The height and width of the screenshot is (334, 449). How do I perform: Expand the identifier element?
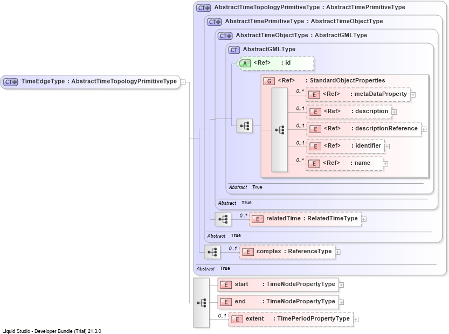[x=387, y=147]
